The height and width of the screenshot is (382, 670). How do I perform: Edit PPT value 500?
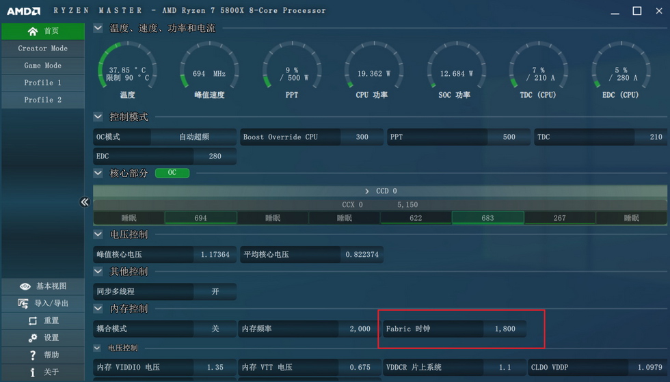tap(509, 137)
